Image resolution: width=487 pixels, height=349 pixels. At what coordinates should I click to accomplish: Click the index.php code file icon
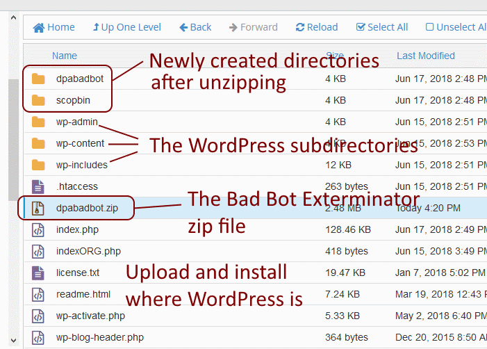point(38,230)
